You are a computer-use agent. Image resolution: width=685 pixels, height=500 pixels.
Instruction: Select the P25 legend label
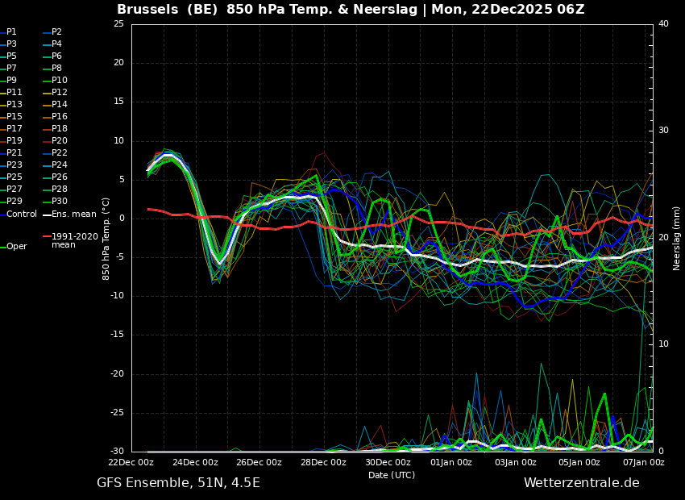(x=15, y=177)
